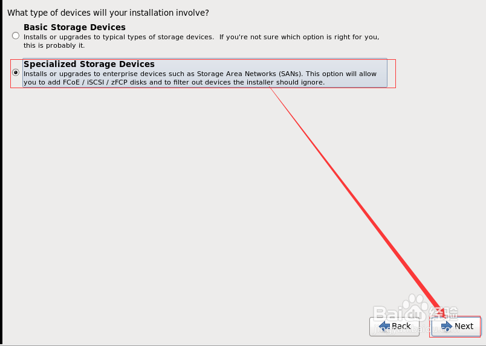
Task: Click the bold "Specialized Storage Devices" title
Action: (89, 64)
